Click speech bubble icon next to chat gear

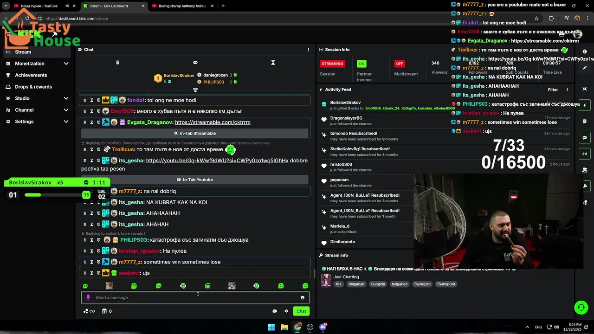pyautogui.click(x=275, y=311)
